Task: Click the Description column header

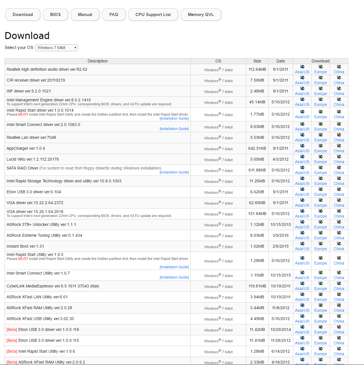Action: (98, 61)
